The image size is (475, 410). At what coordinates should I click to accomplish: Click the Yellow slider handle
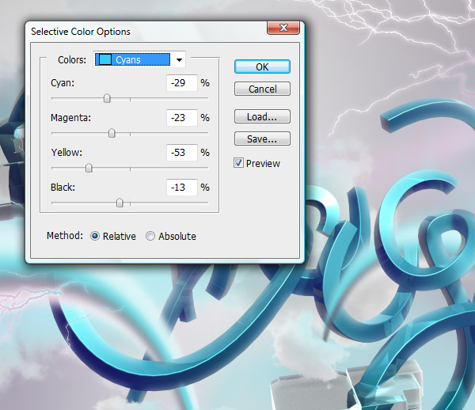(89, 168)
